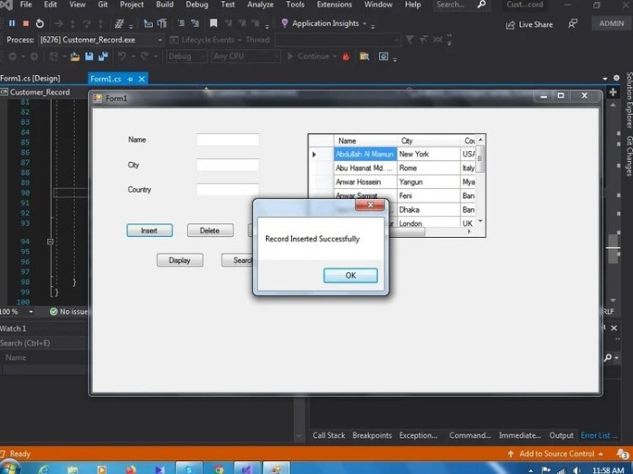Open the Breakpoints tab

372,435
